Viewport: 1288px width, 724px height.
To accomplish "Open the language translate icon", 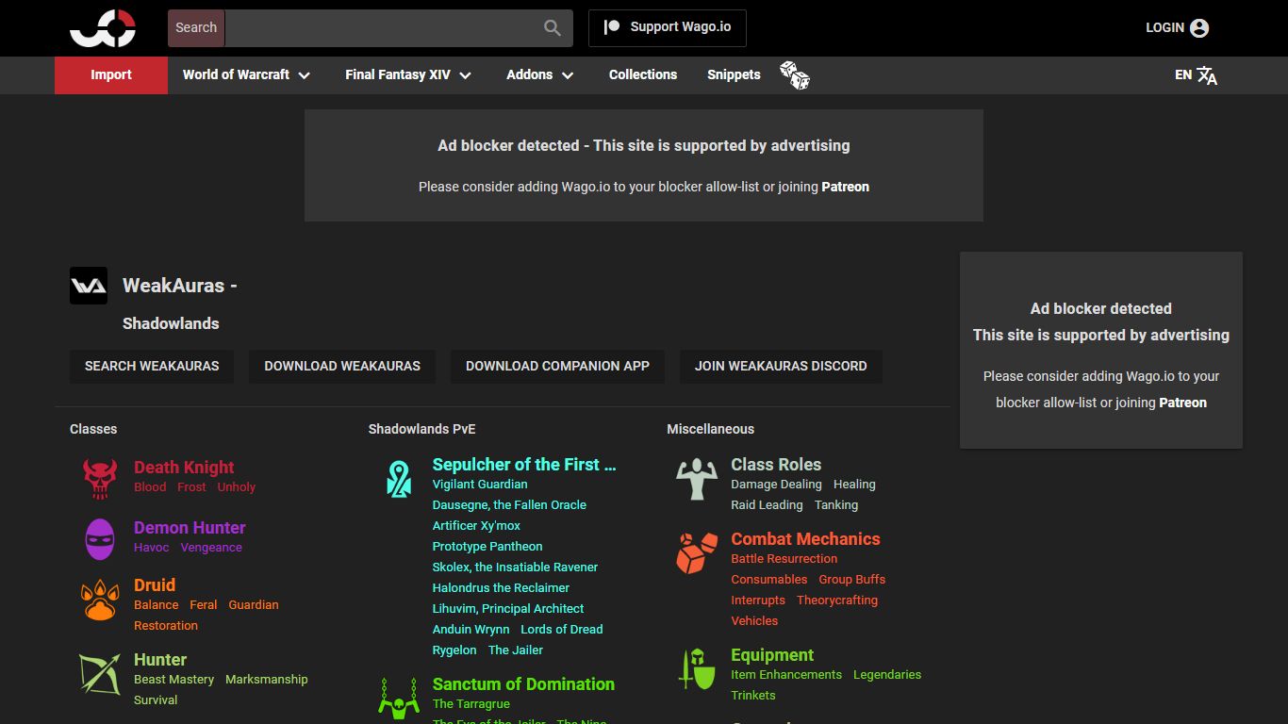I will (1207, 75).
